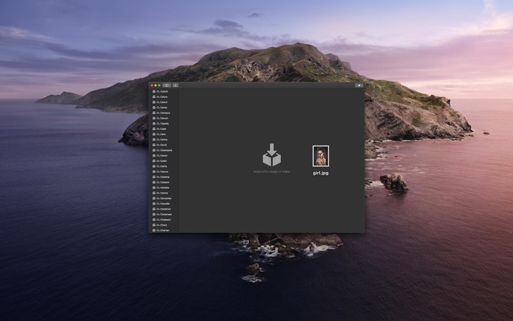
Task: Open the share button in the title bar
Action: (x=359, y=85)
